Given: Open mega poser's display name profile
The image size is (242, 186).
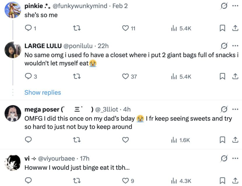Looking at the screenshot, I should pos(42,109).
